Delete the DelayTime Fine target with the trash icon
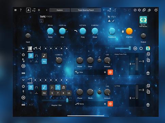The width and height of the screenshot is (165, 123). coord(148,73)
